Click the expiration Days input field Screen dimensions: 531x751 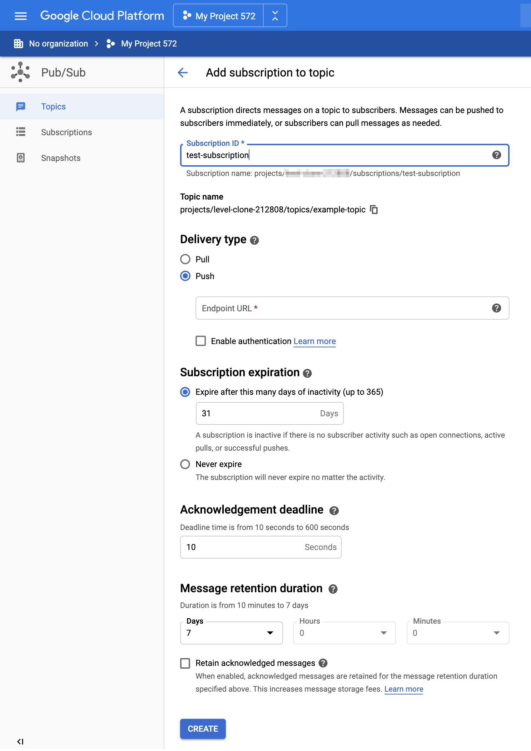click(269, 413)
